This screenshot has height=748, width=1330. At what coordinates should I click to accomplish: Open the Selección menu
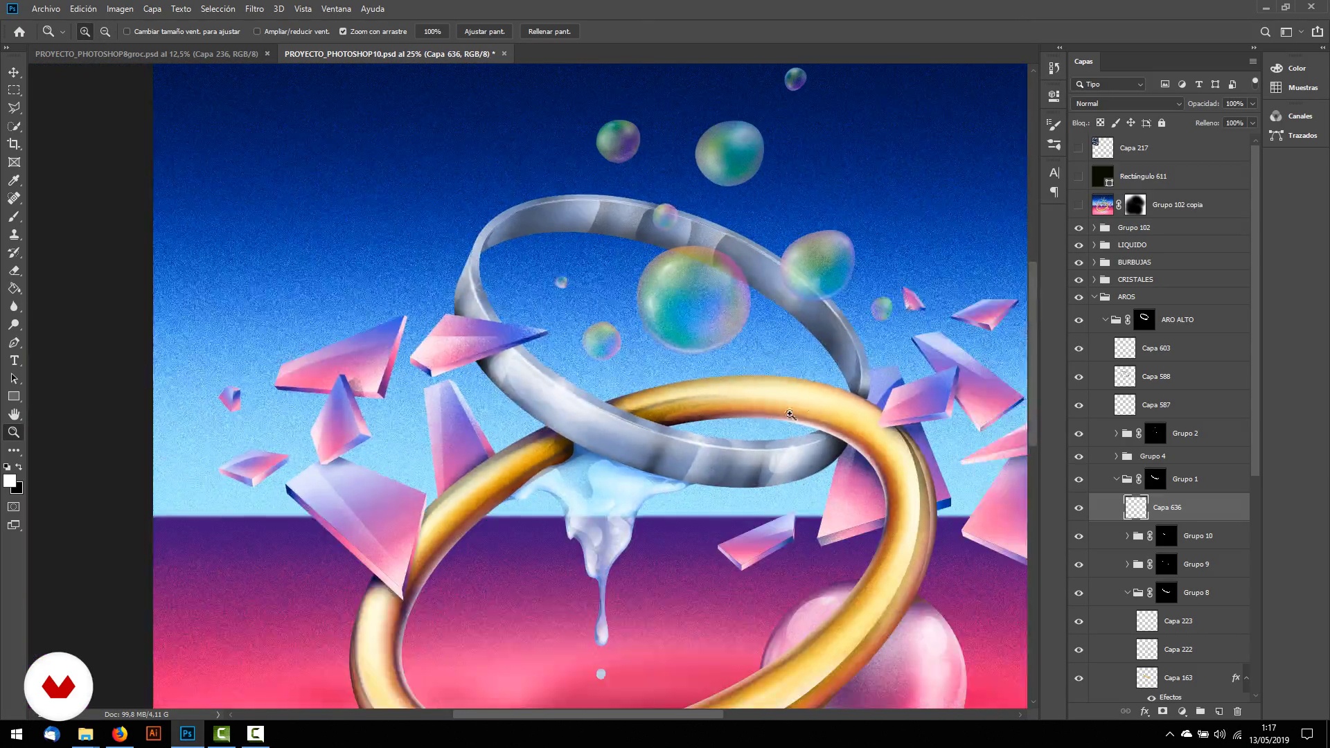pos(218,9)
